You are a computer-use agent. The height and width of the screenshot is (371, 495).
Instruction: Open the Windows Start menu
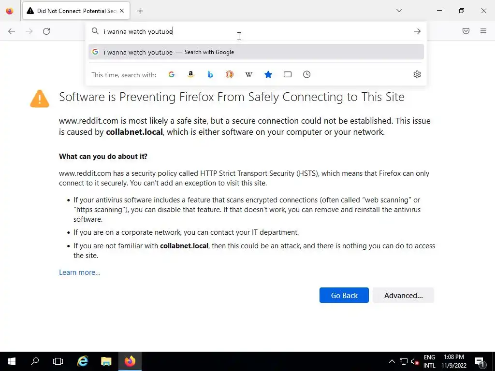pos(12,361)
